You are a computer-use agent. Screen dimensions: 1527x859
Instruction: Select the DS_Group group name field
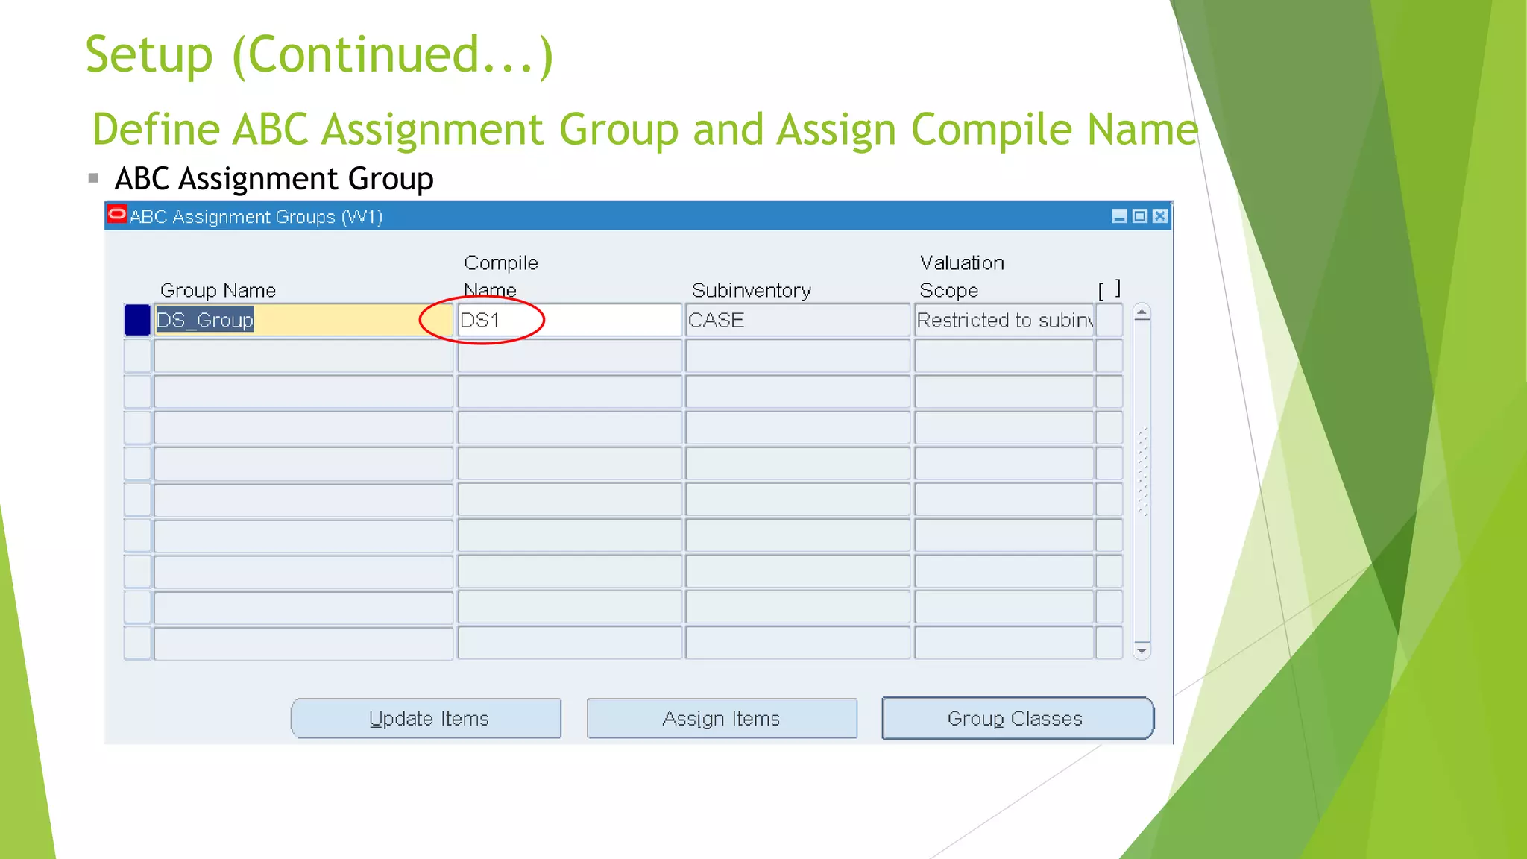click(303, 320)
